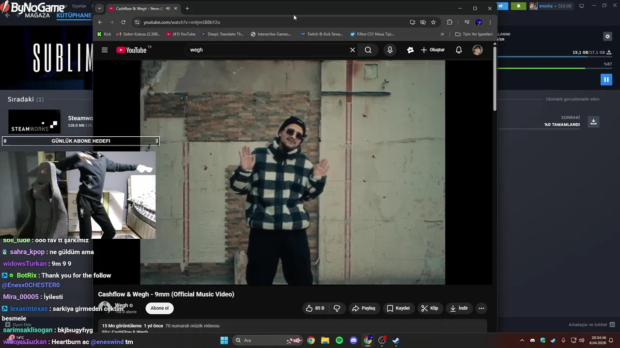Open more actions three-dot menu under video

[481, 308]
